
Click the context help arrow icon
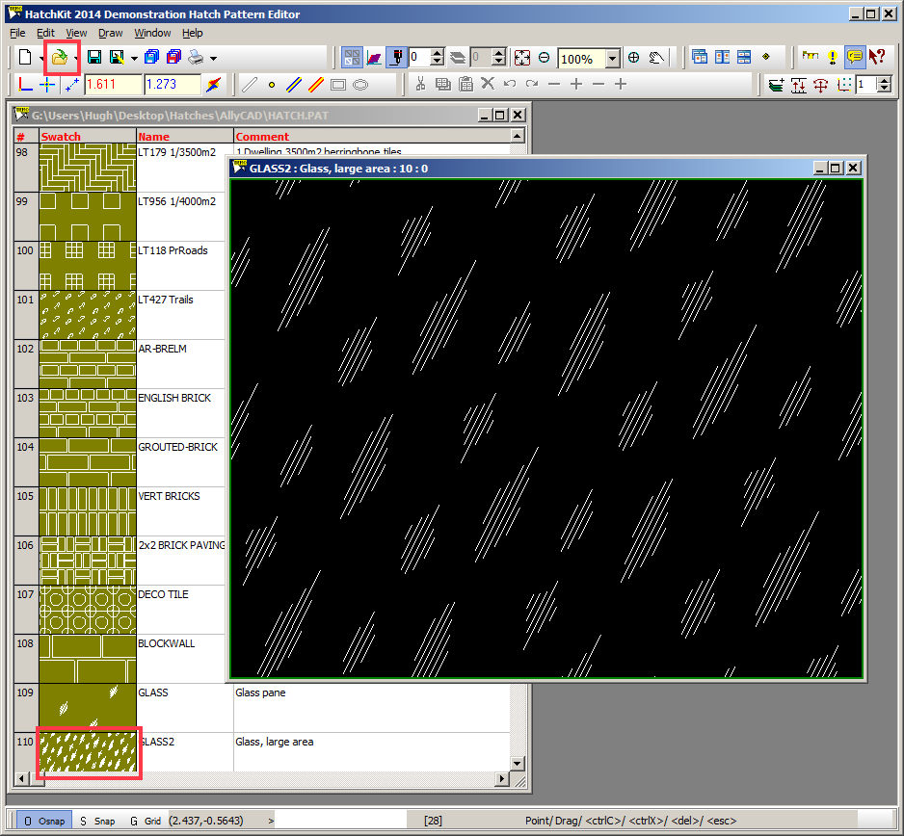(x=876, y=58)
